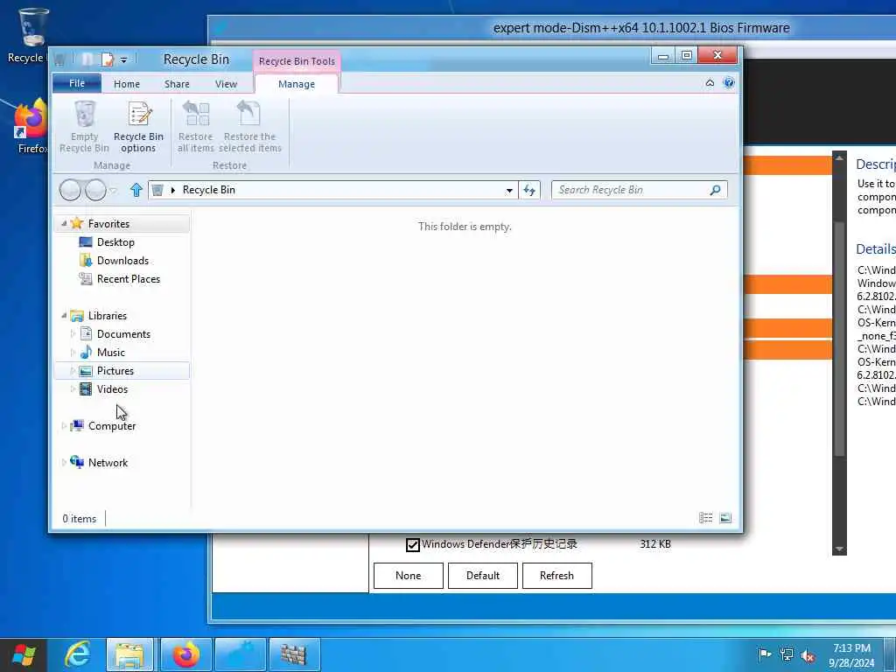The width and height of the screenshot is (896, 672).
Task: Click Properties quick access toolbar icon
Action: click(108, 59)
